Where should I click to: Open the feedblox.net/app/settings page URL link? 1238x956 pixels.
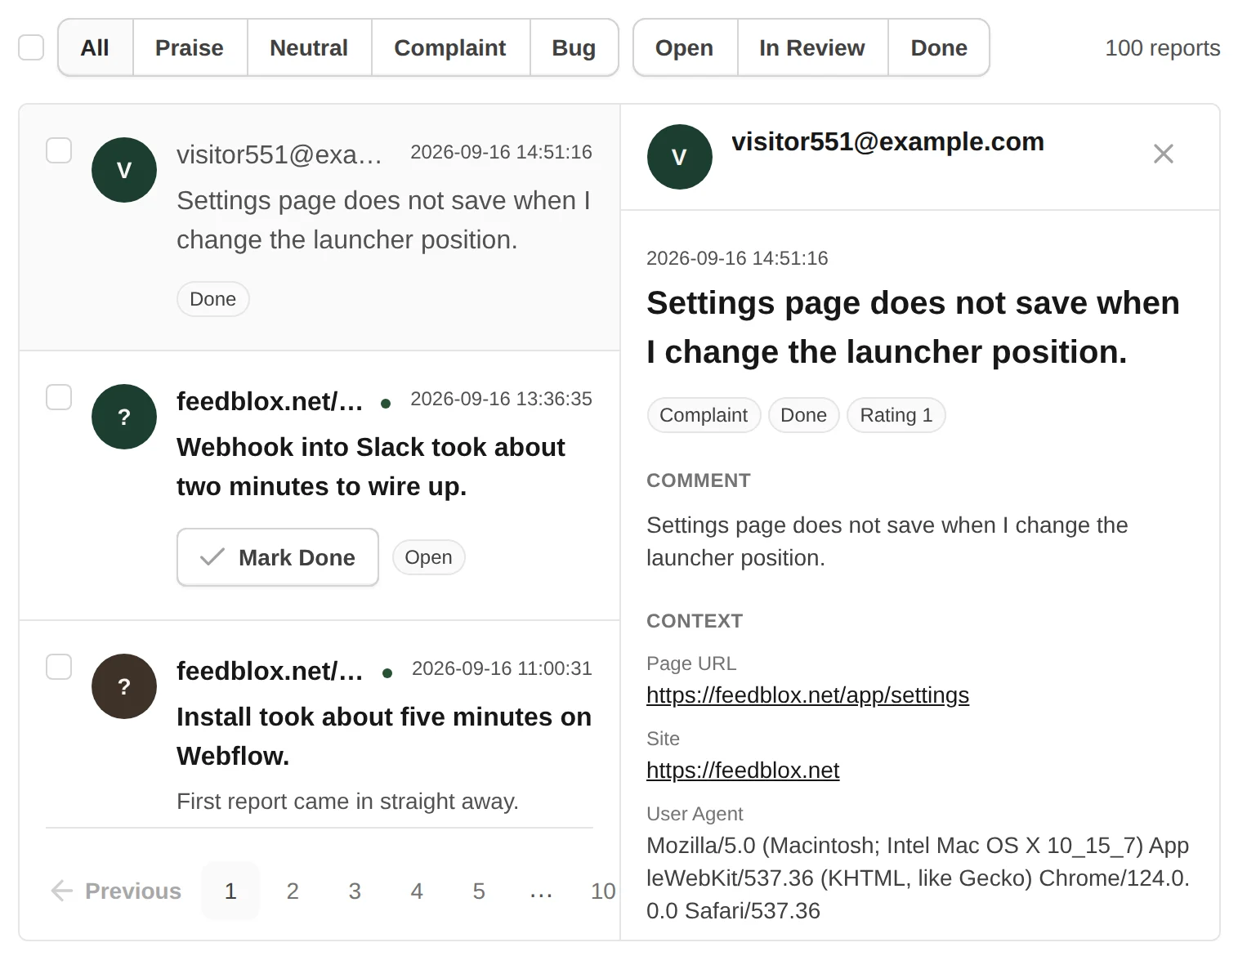click(807, 695)
